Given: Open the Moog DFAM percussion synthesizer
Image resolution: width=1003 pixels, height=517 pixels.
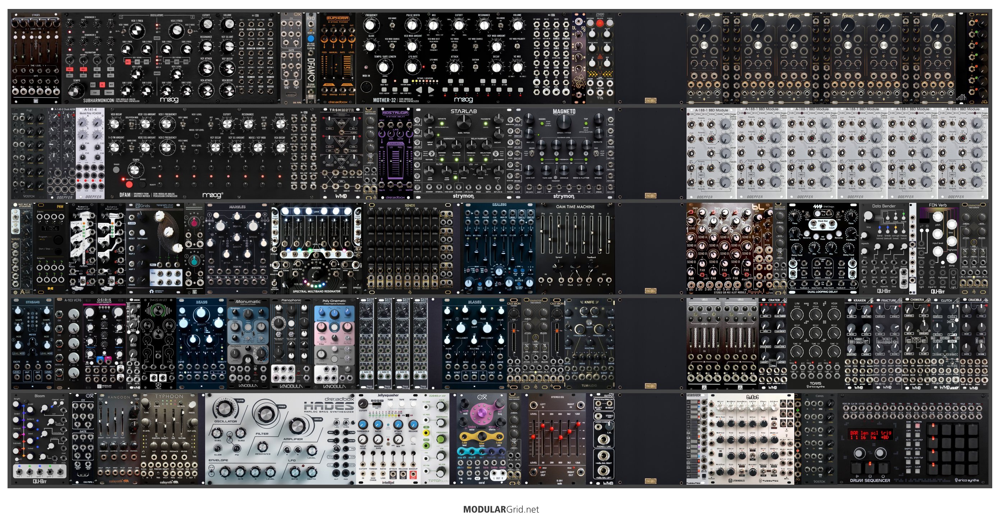Looking at the screenshot, I should coord(212,153).
